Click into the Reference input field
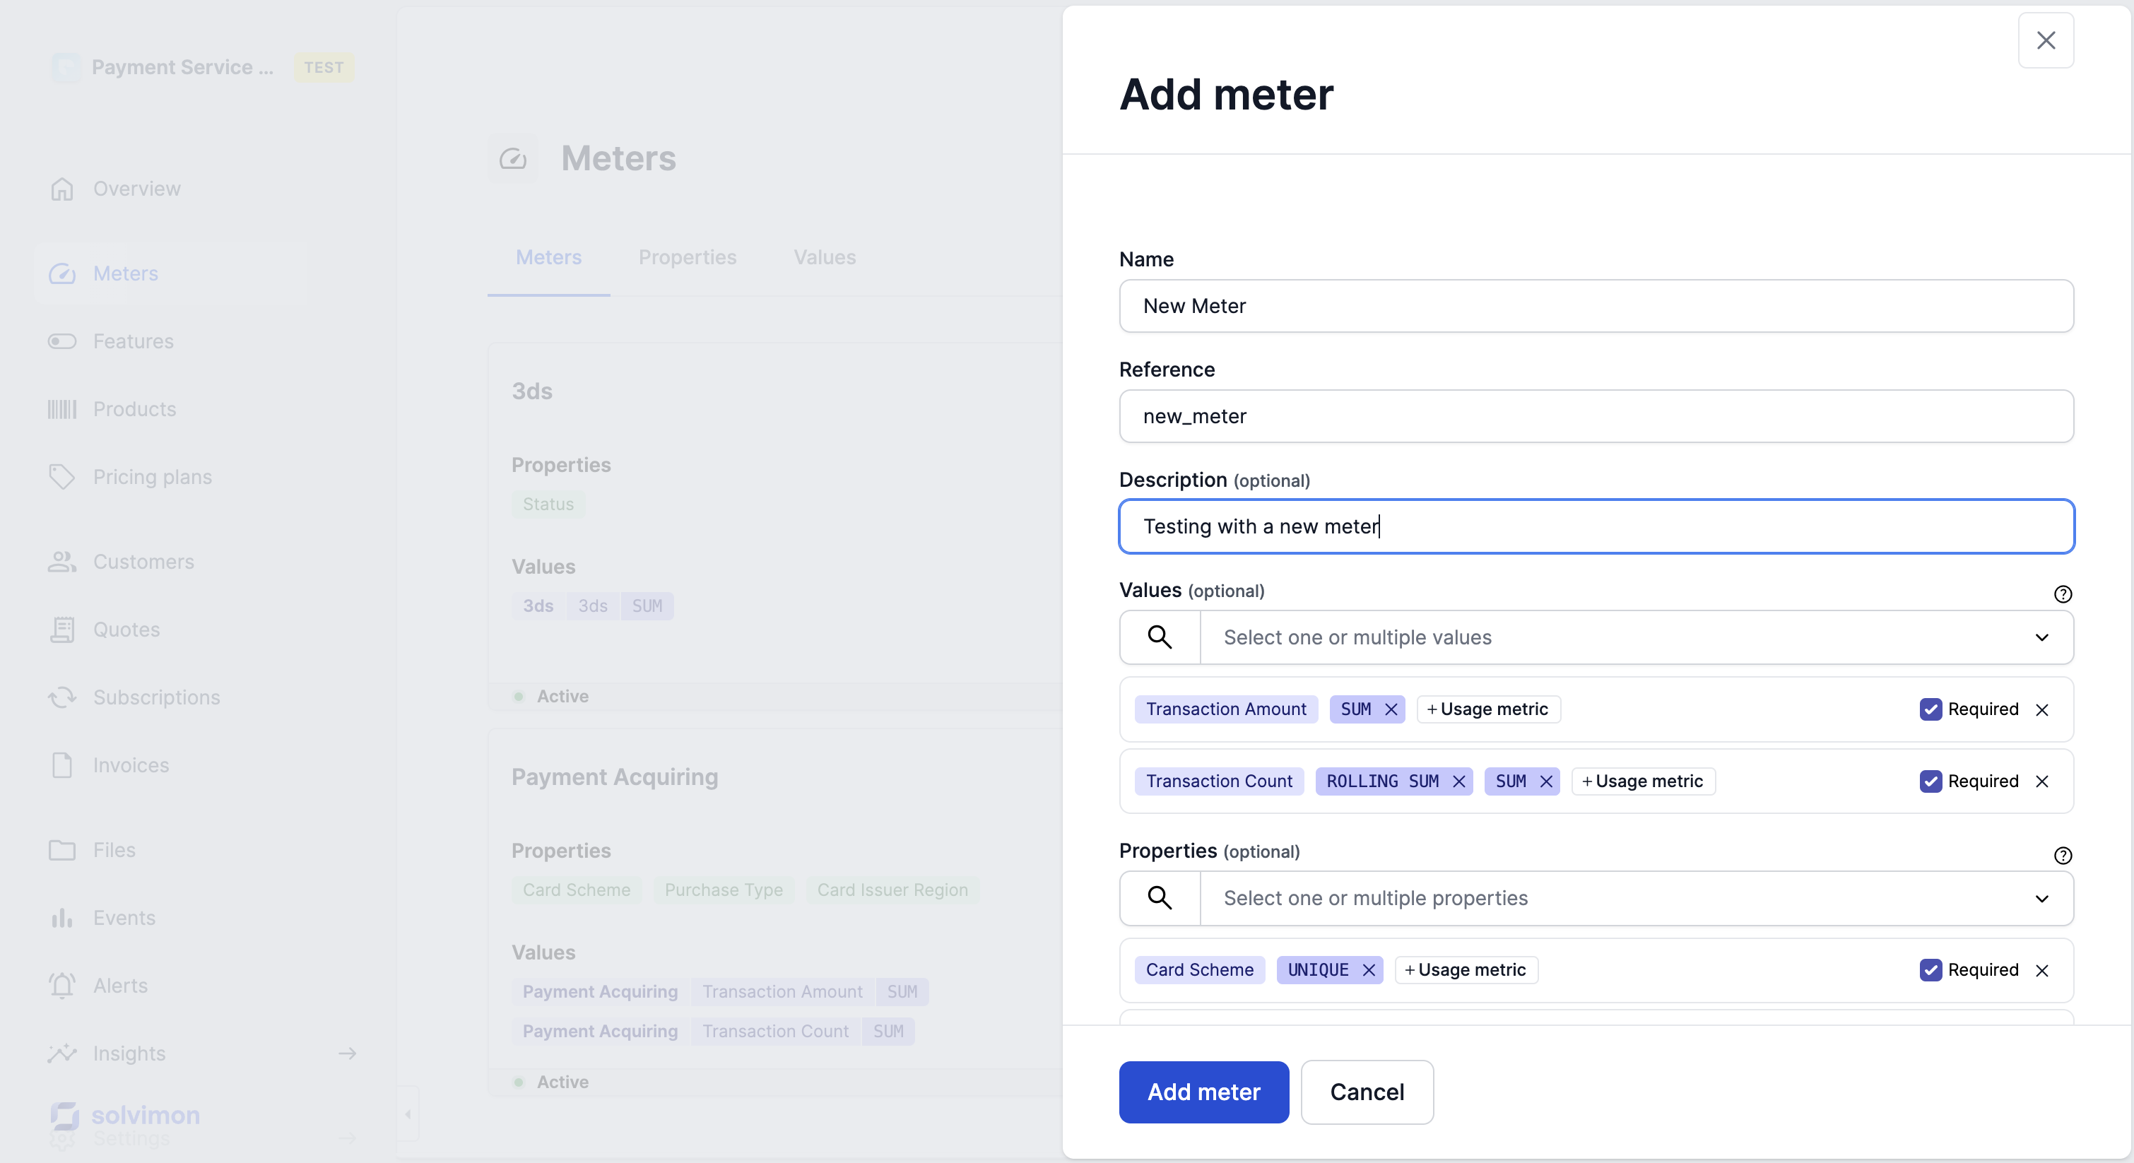This screenshot has height=1163, width=2134. coord(1596,416)
